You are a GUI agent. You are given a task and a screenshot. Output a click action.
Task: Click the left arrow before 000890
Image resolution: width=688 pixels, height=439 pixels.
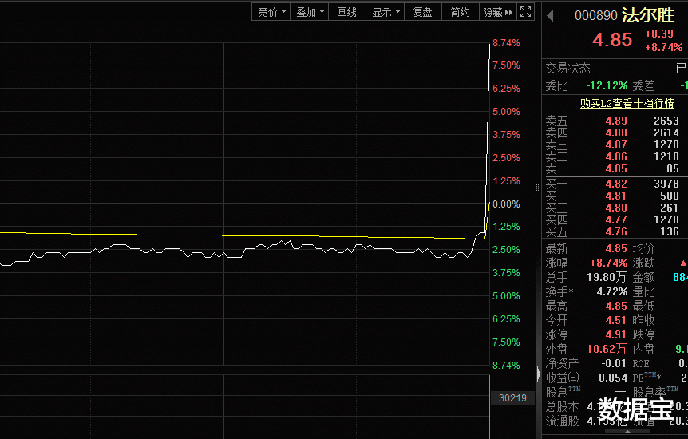pos(550,16)
